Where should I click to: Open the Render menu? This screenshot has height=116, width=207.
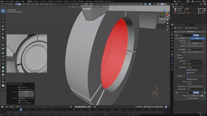pyautogui.click(x=12, y=1)
